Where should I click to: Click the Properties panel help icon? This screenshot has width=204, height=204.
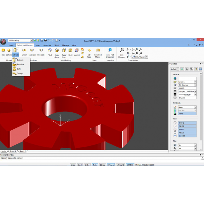pos(200,69)
